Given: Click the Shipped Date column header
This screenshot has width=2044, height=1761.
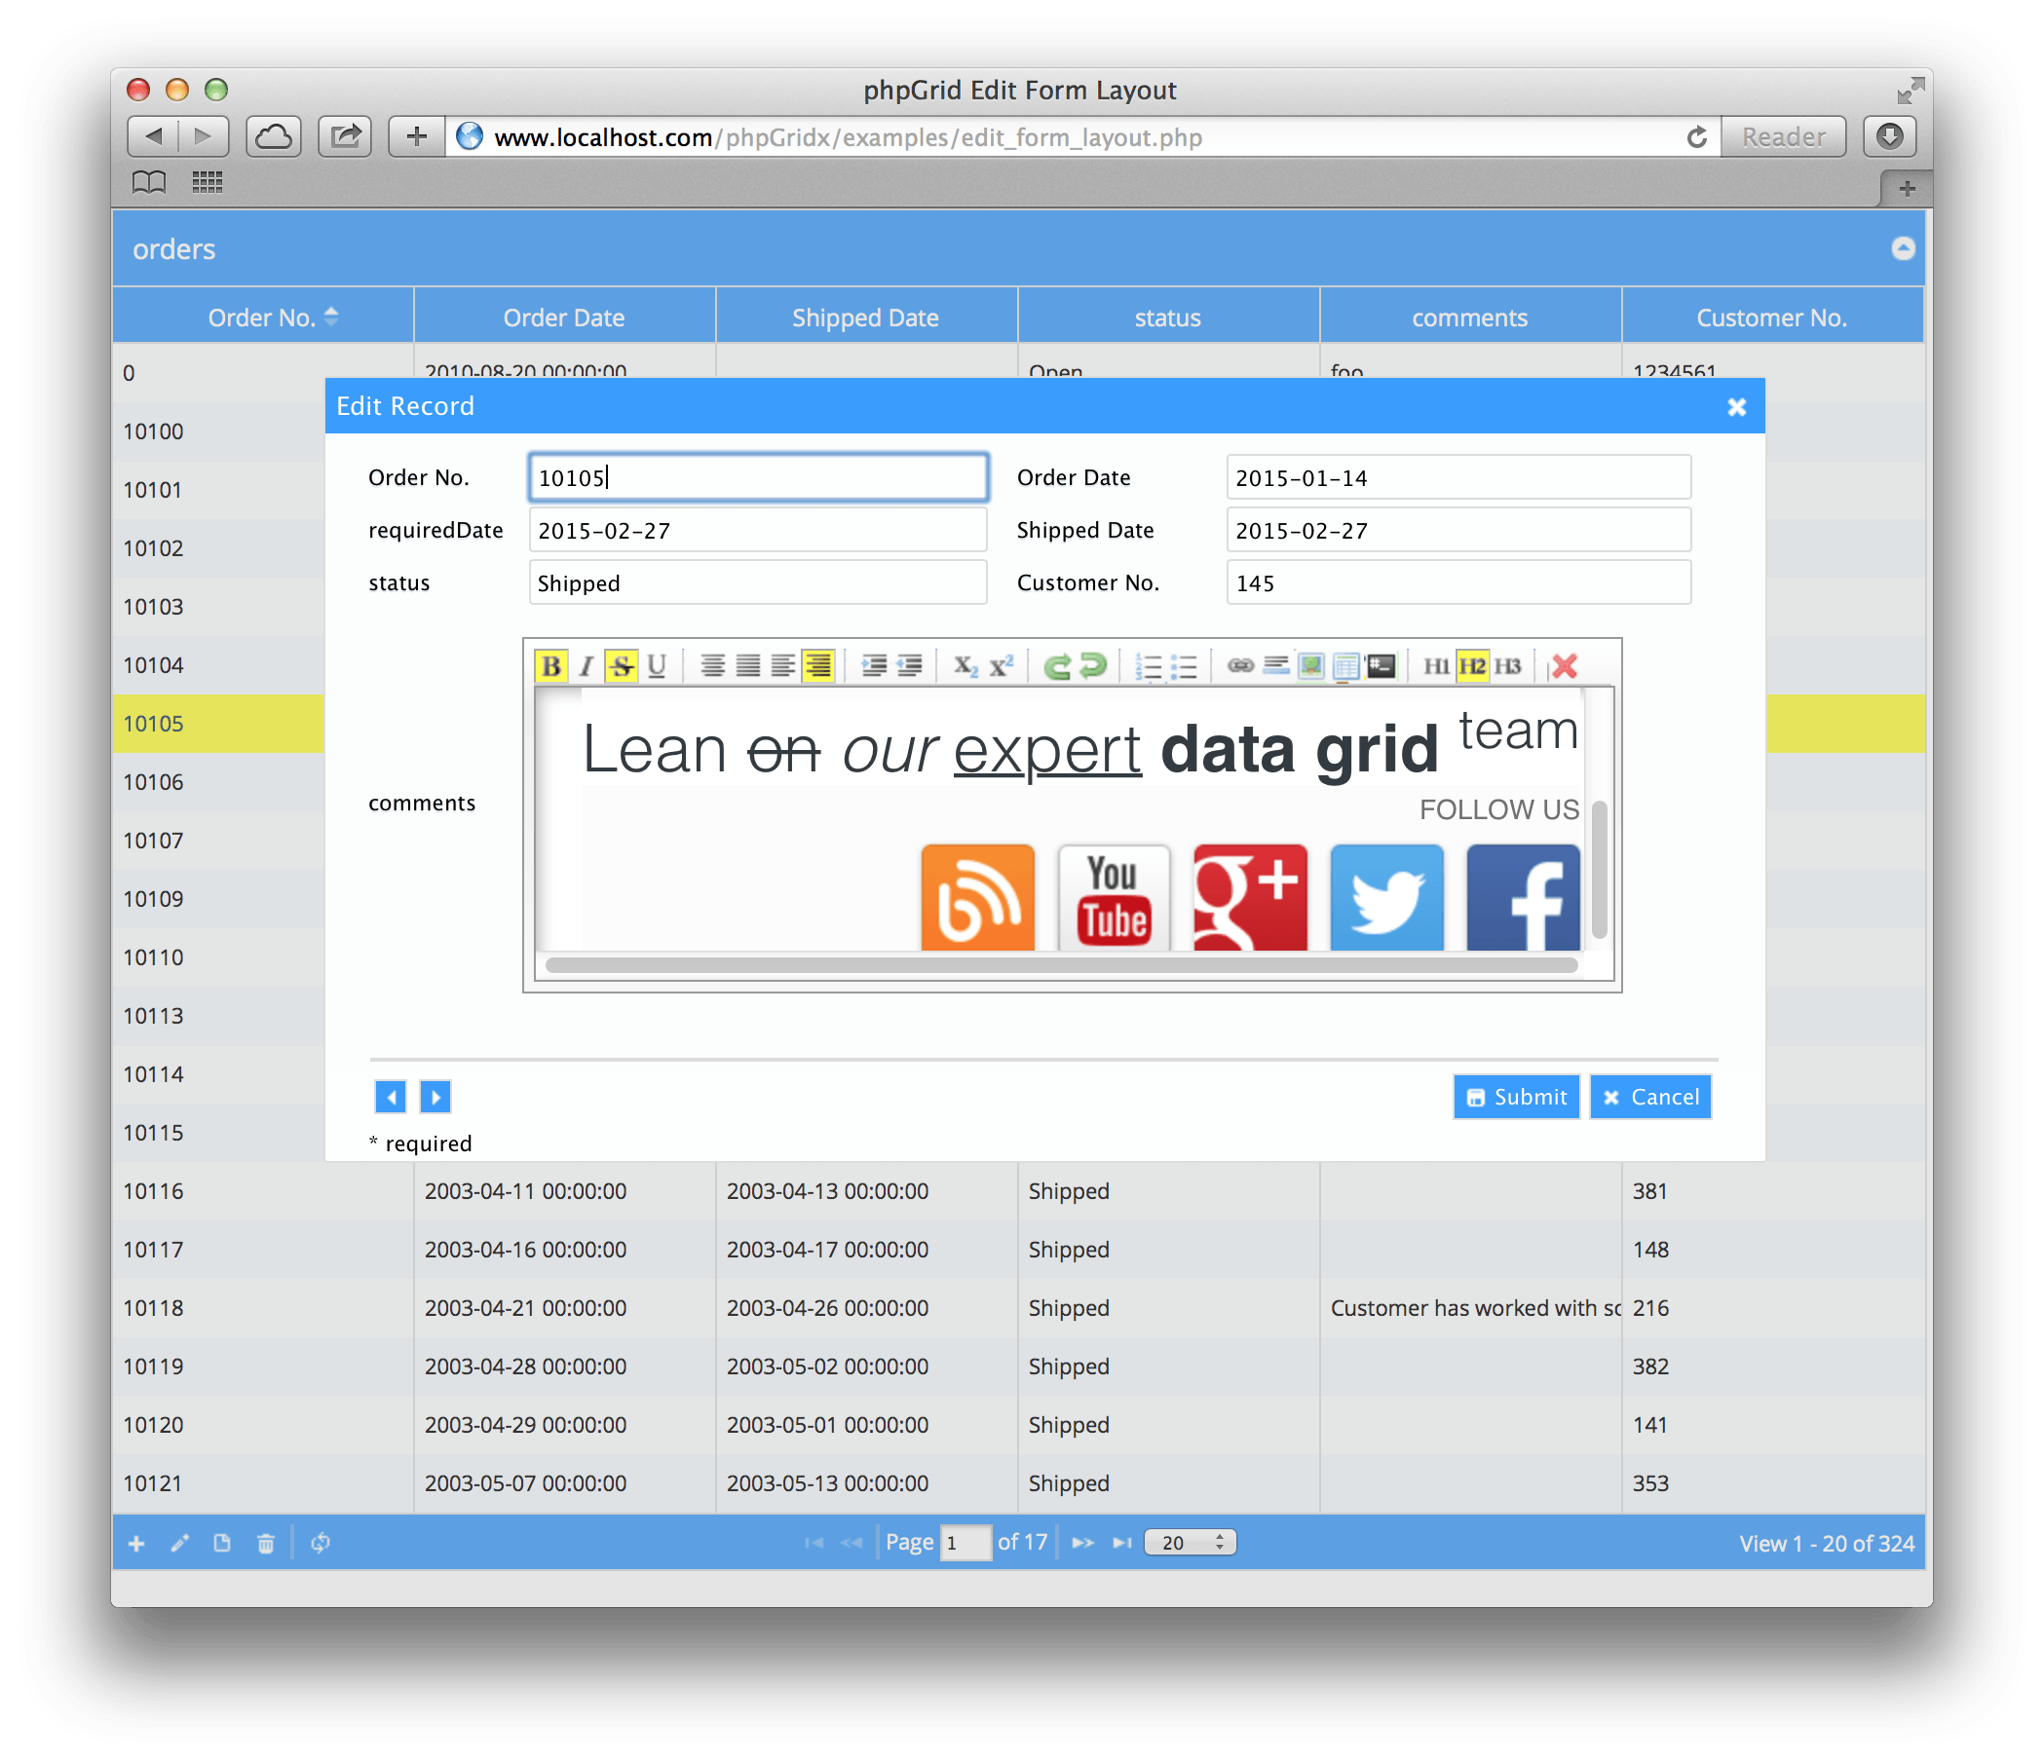Looking at the screenshot, I should pos(866,317).
